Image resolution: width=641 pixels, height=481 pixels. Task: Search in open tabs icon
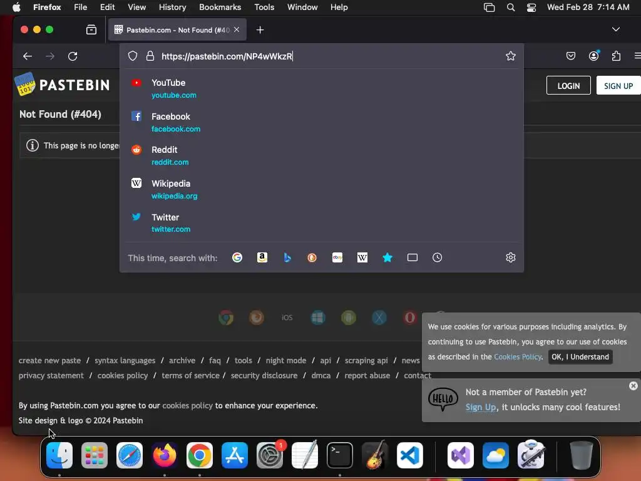point(413,257)
